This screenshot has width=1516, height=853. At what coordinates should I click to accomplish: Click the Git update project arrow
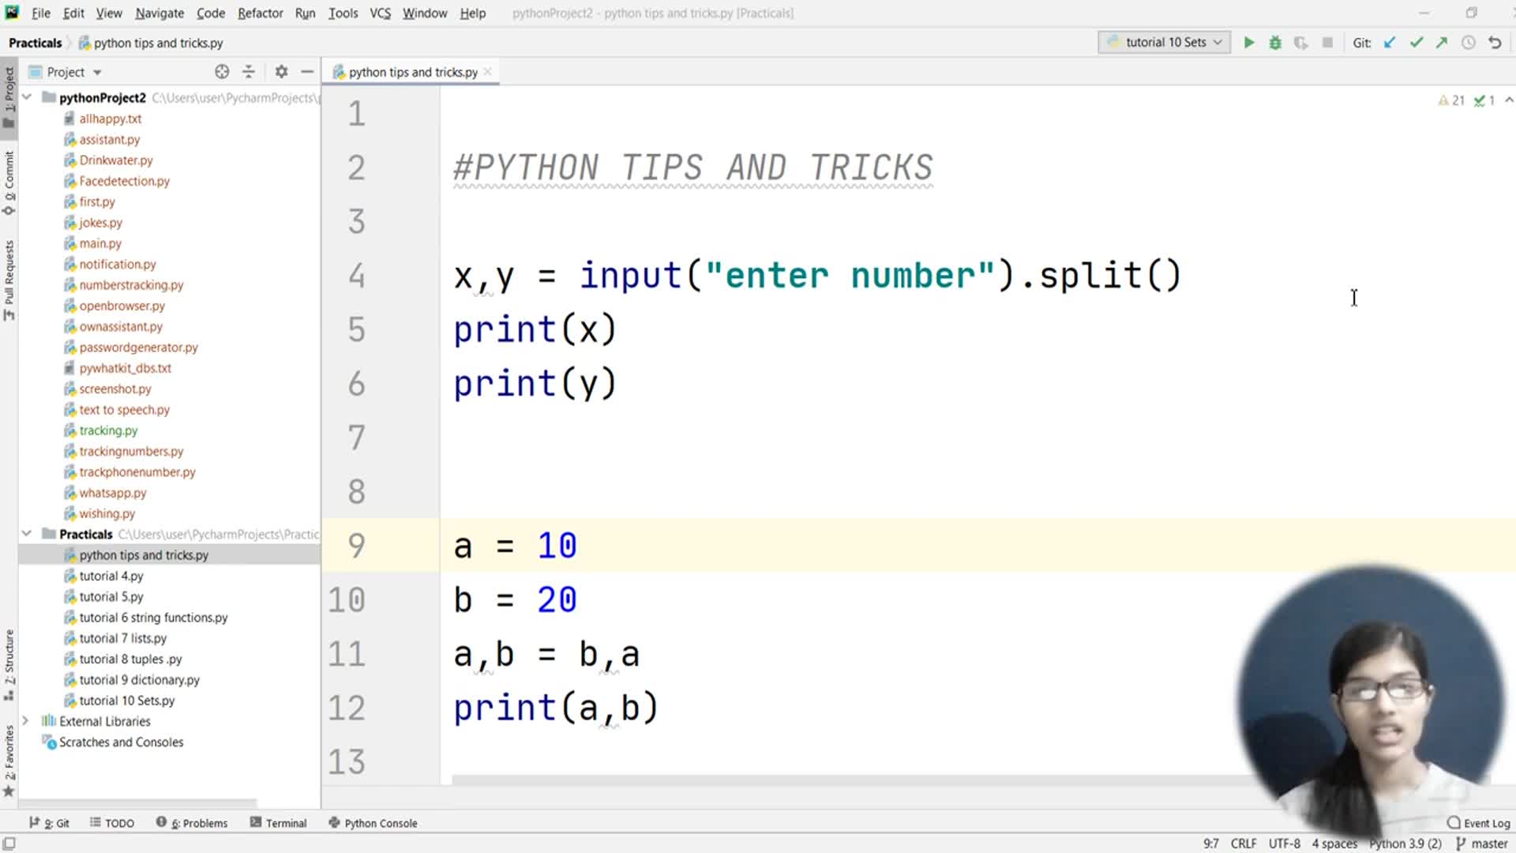click(1390, 43)
